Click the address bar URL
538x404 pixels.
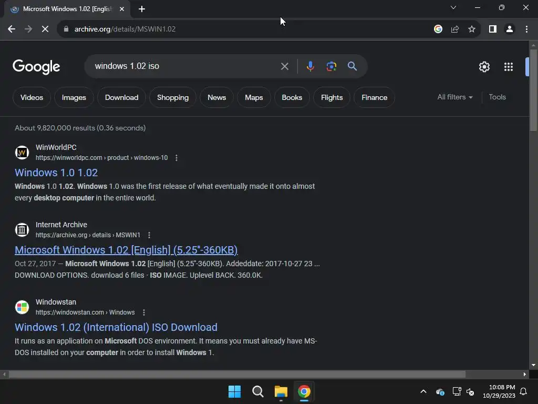coord(125,29)
